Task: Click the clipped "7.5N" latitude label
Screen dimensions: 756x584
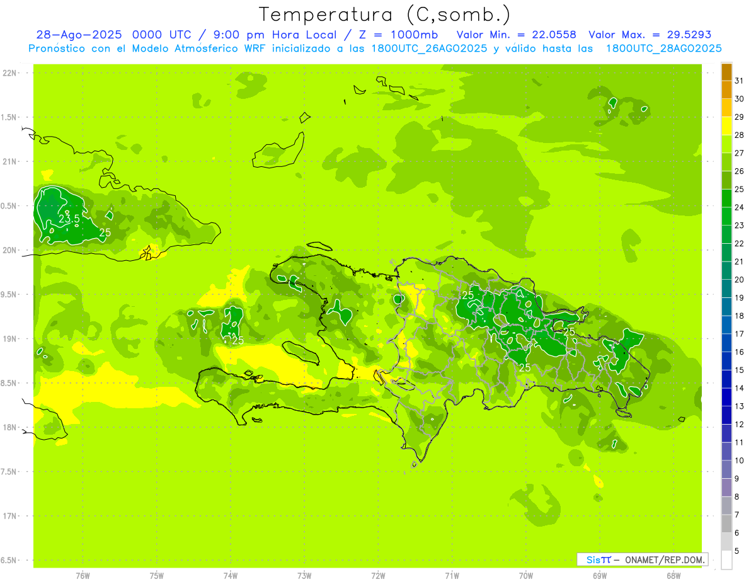Action: 9,472
